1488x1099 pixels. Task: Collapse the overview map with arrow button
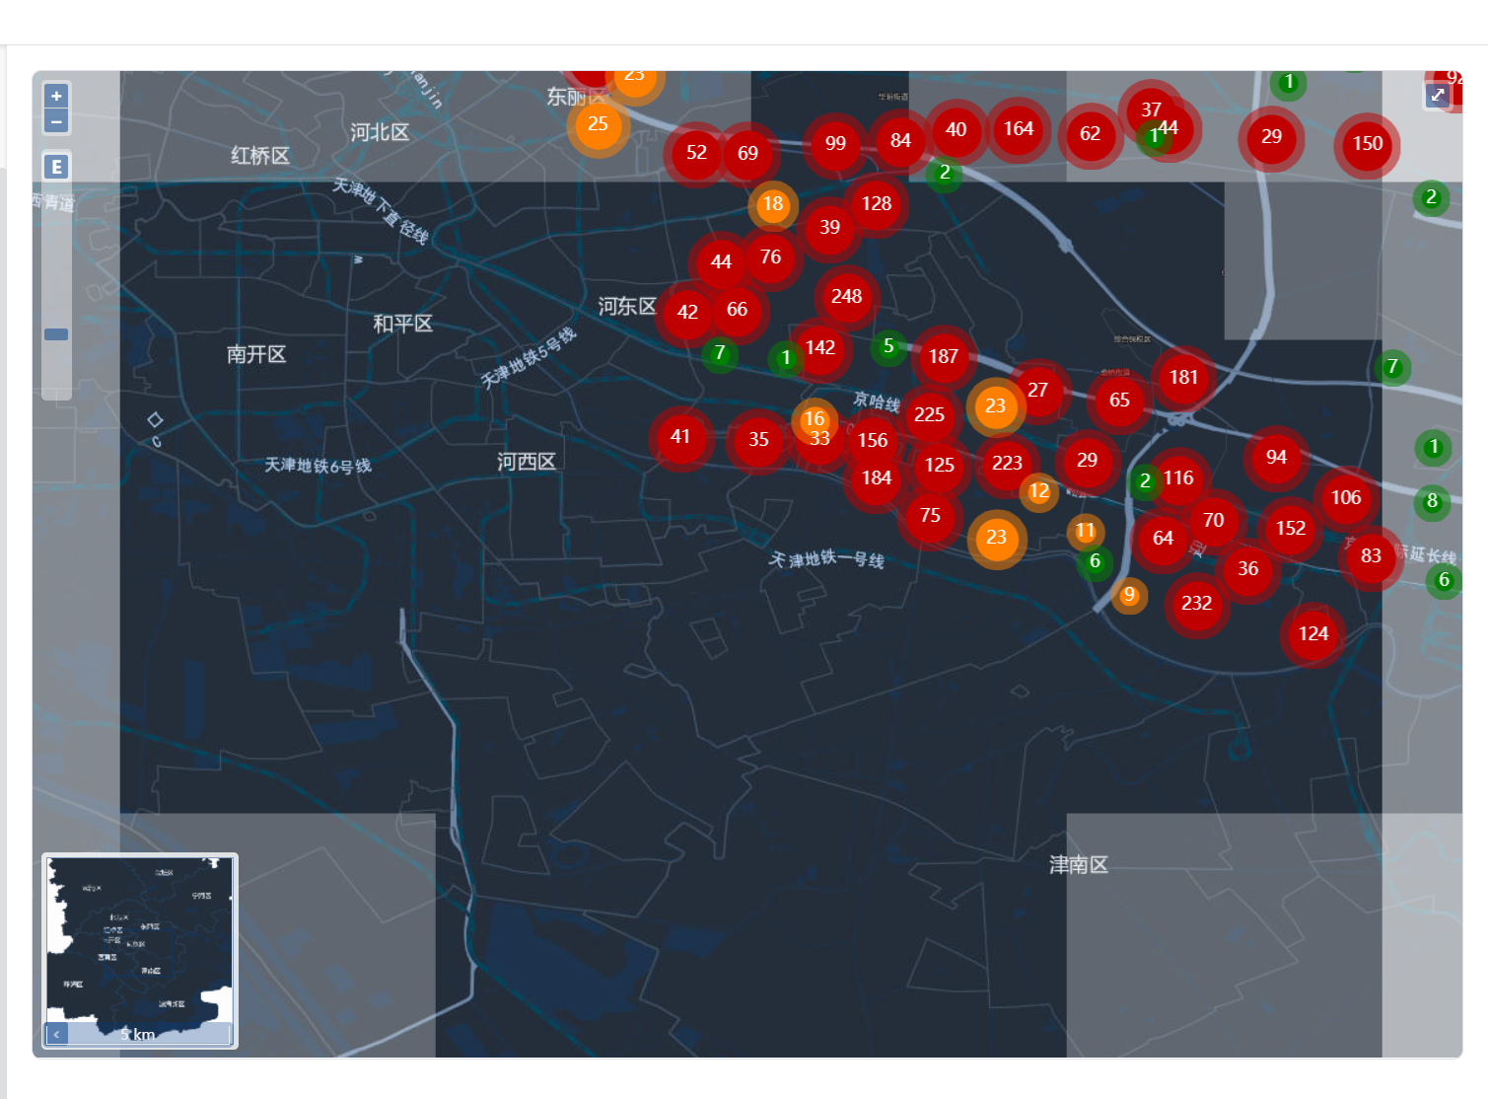click(56, 1034)
